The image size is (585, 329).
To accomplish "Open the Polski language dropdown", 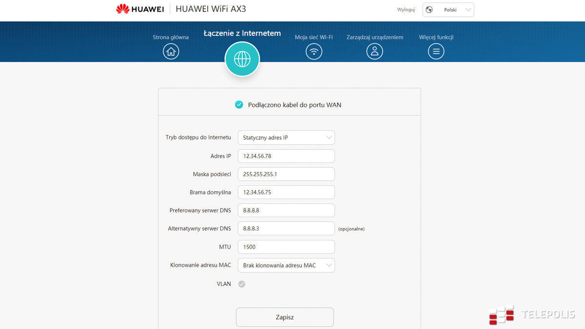I will point(448,10).
